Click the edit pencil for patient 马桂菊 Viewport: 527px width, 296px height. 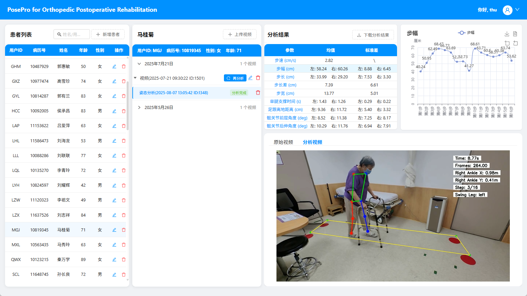(114, 229)
